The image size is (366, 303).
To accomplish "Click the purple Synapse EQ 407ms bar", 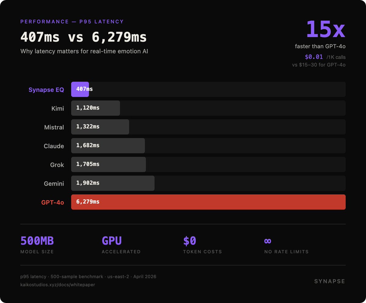I will tap(80, 89).
